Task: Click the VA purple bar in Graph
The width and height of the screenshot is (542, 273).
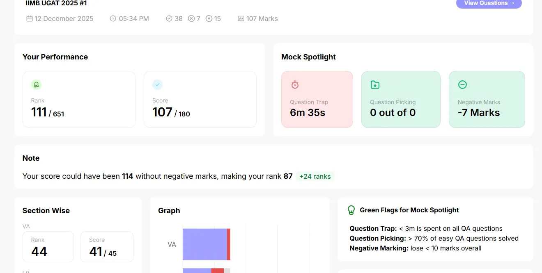Action: click(205, 244)
